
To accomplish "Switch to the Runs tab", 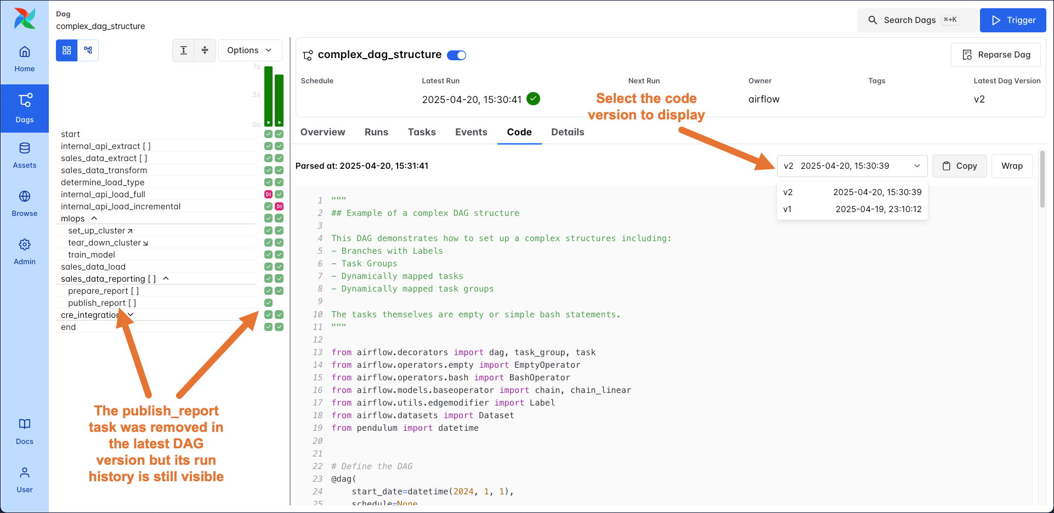I will (376, 132).
